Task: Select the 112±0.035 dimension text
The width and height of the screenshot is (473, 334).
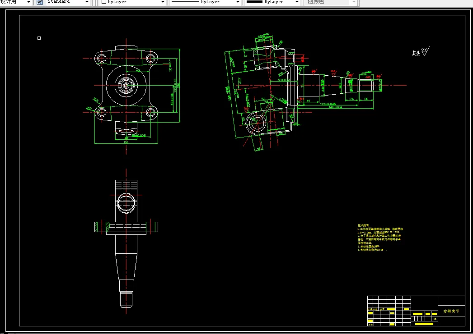Action: (x=328, y=104)
